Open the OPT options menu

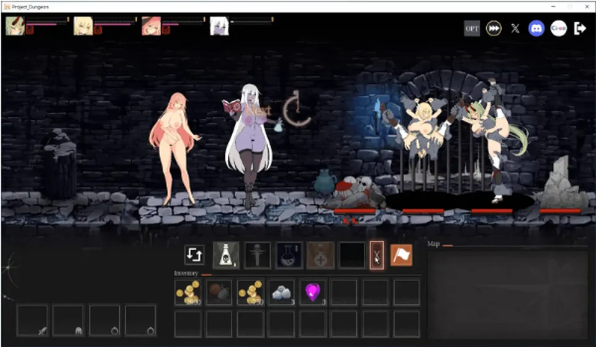[x=472, y=29]
